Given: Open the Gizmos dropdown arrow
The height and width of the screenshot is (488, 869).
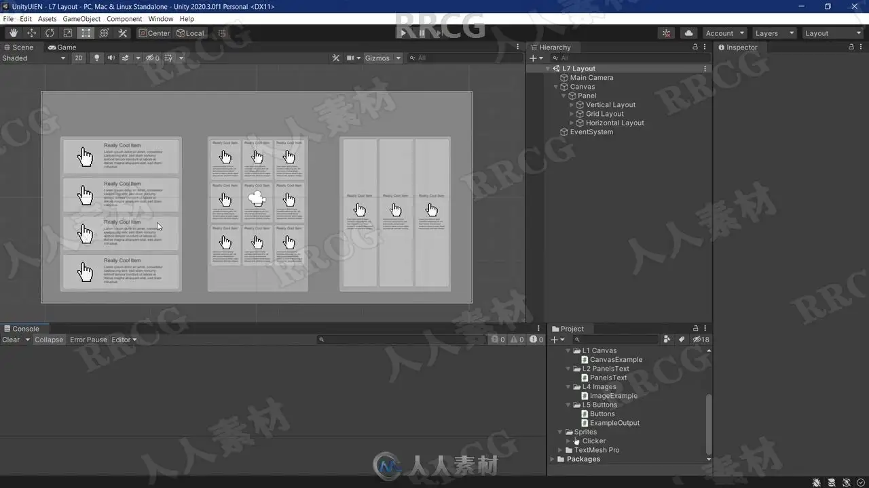Looking at the screenshot, I should tap(399, 58).
